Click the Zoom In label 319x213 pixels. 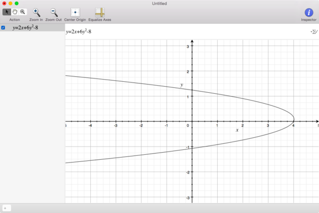click(x=36, y=20)
